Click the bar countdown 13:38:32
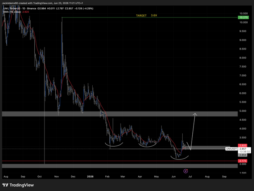This screenshot has height=191, width=254. click(245, 152)
